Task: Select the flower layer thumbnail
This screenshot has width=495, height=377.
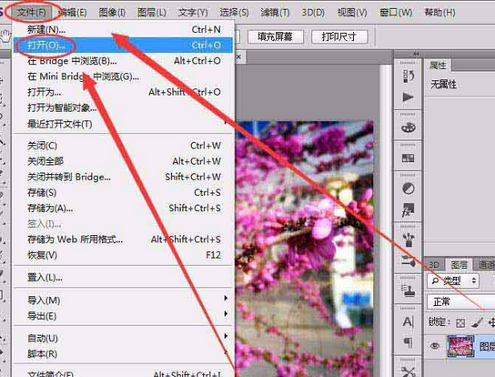Action: click(x=461, y=346)
